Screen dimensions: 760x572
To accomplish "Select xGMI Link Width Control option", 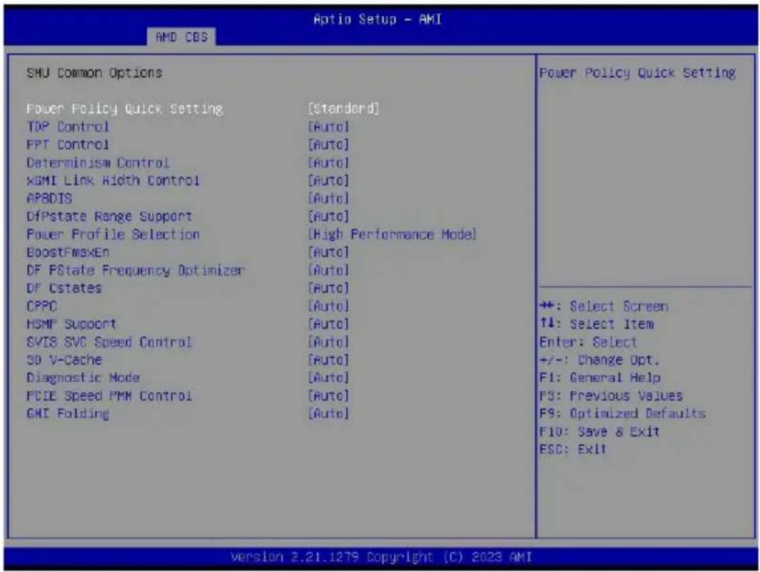I will (x=113, y=180).
